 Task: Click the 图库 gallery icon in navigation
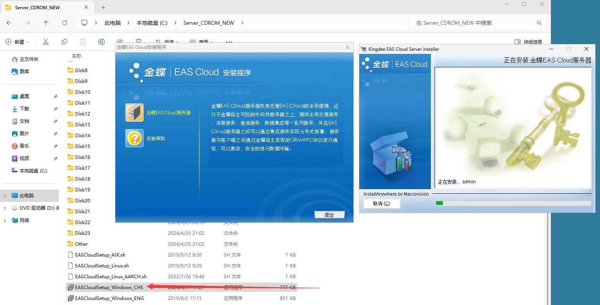(x=15, y=72)
